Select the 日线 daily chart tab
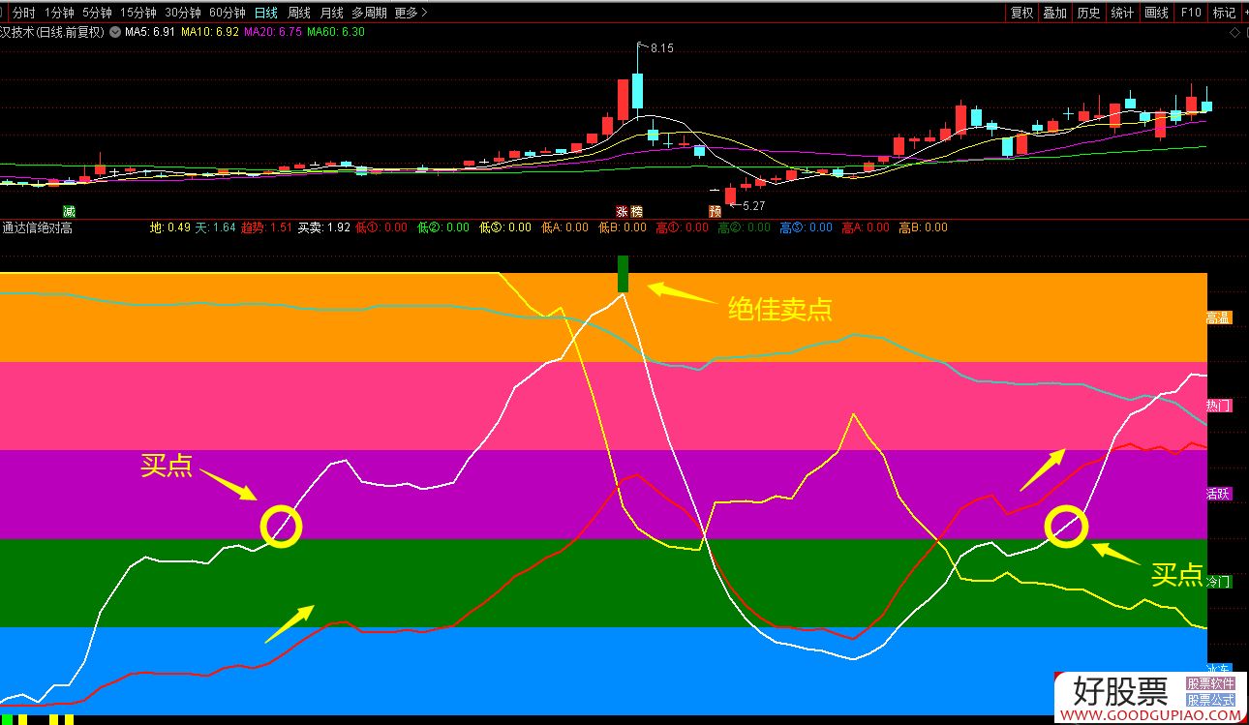Image resolution: width=1249 pixels, height=725 pixels. tap(265, 13)
